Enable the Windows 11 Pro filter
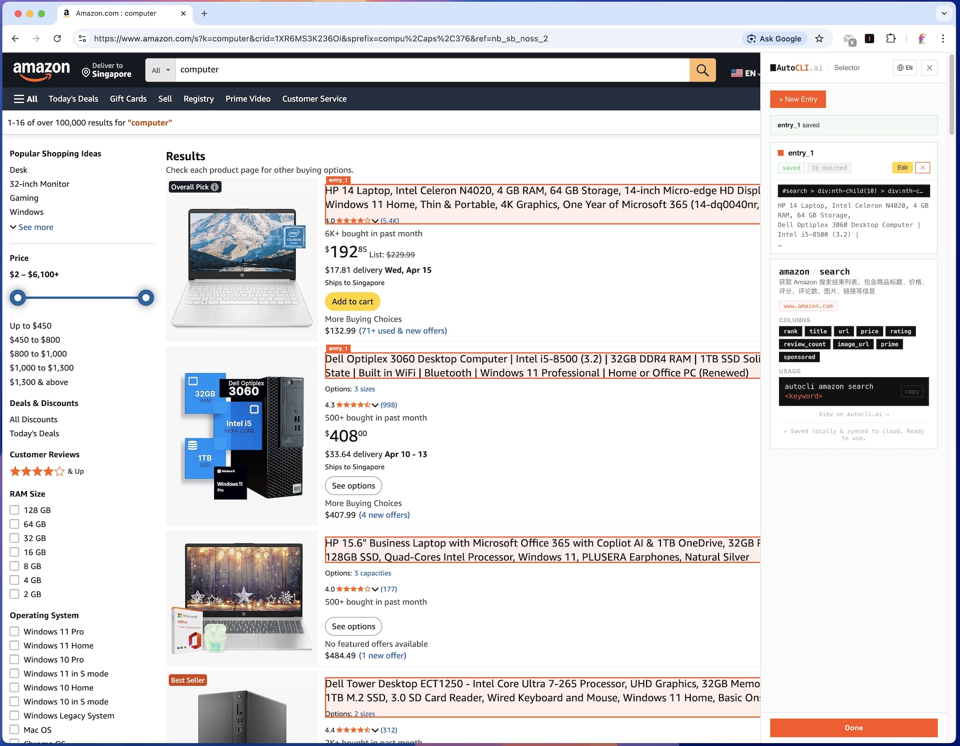The height and width of the screenshot is (746, 960). tap(14, 631)
